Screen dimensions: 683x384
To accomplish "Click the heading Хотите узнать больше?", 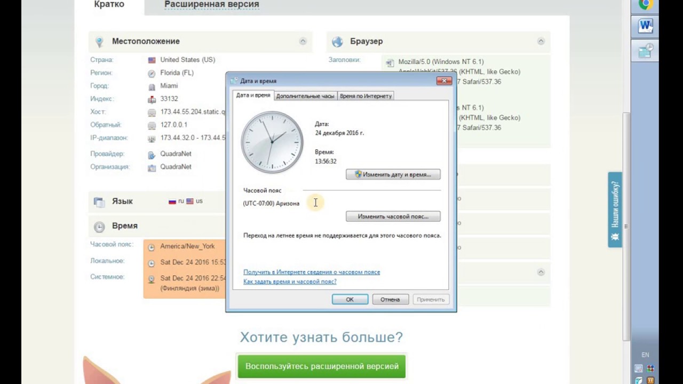I will coord(321,337).
